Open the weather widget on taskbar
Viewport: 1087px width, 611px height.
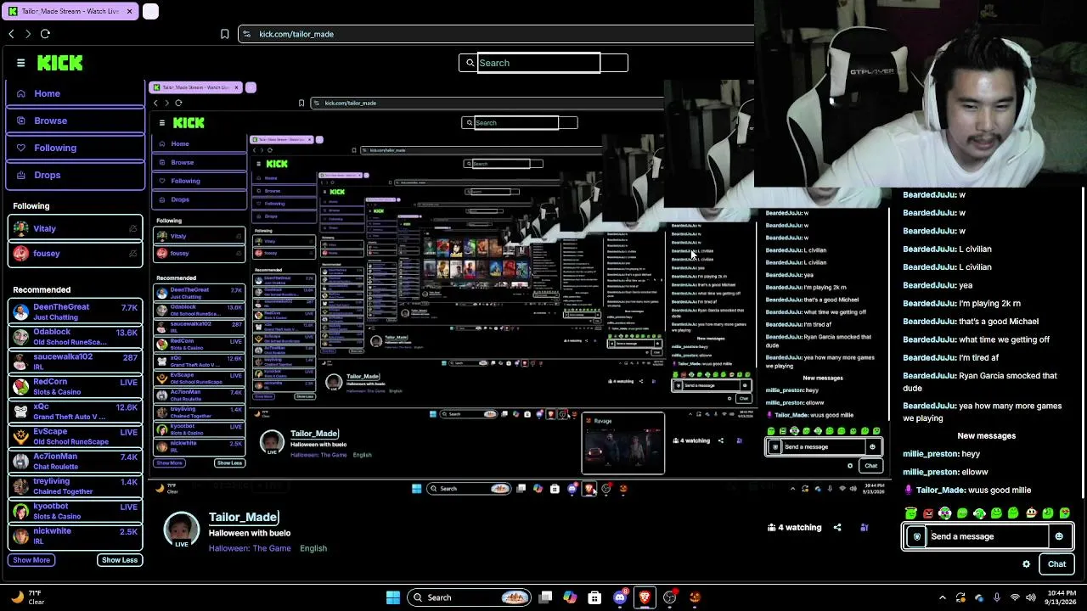click(27, 597)
